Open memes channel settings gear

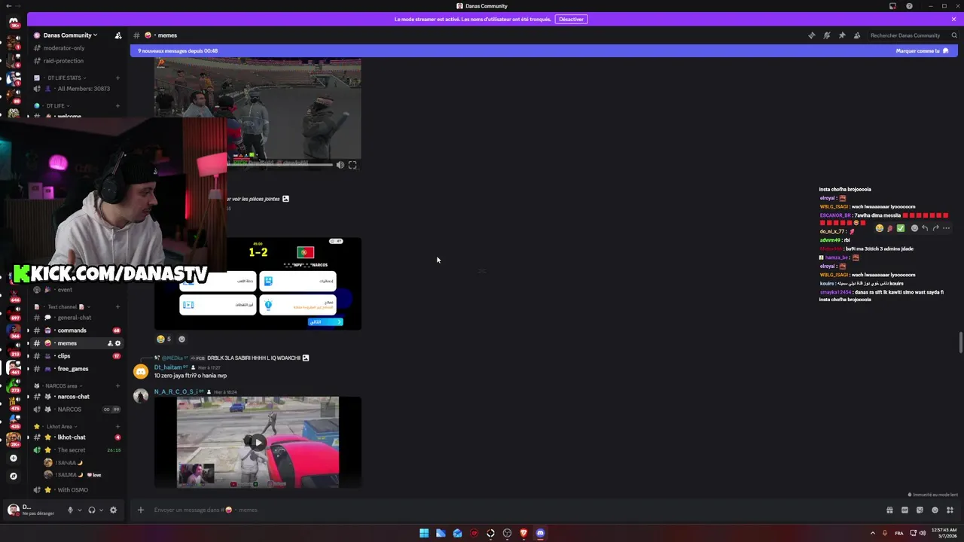117,343
